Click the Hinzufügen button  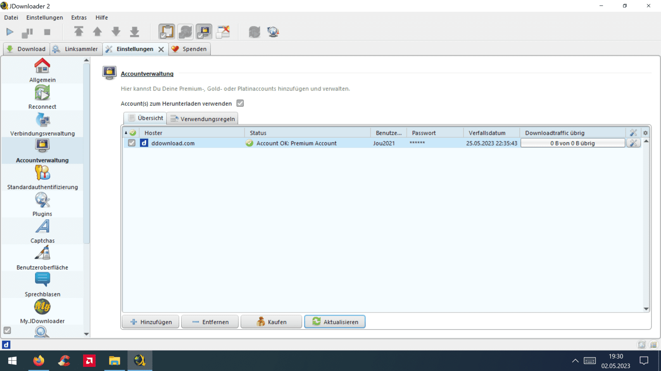click(151, 322)
